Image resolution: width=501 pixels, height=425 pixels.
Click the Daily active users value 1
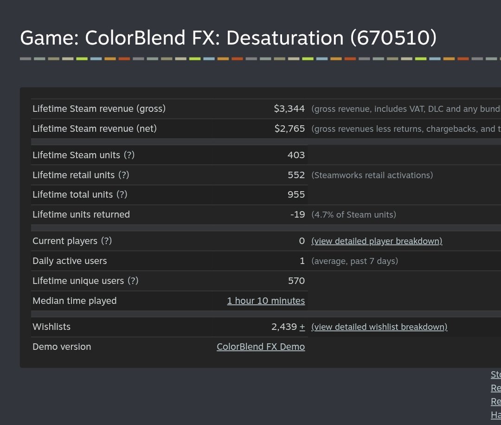pos(302,261)
